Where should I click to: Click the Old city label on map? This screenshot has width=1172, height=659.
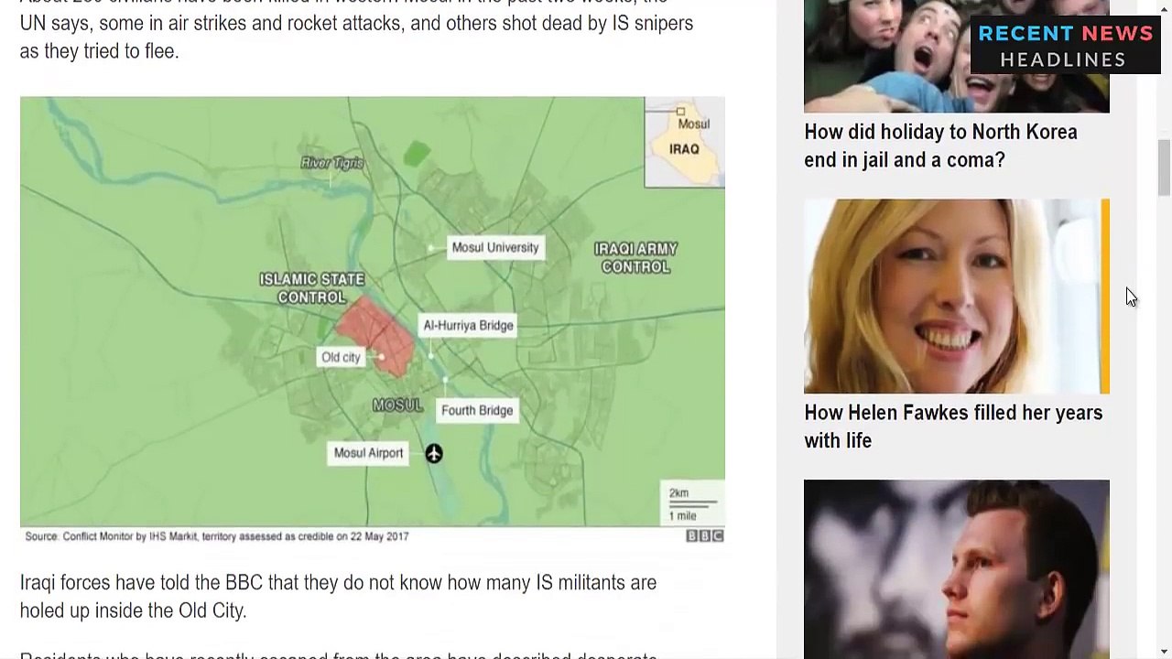point(341,357)
